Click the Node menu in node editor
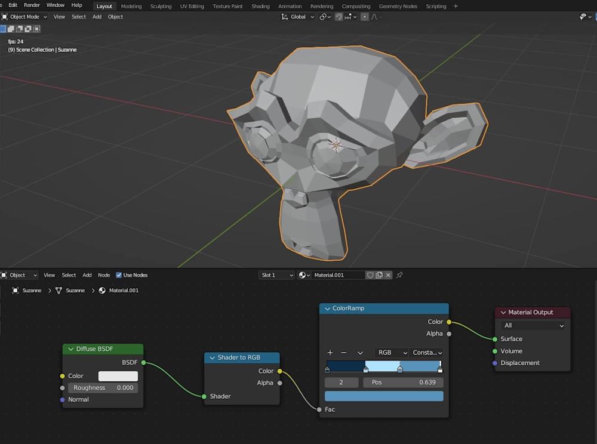This screenshot has width=597, height=444. [x=104, y=275]
